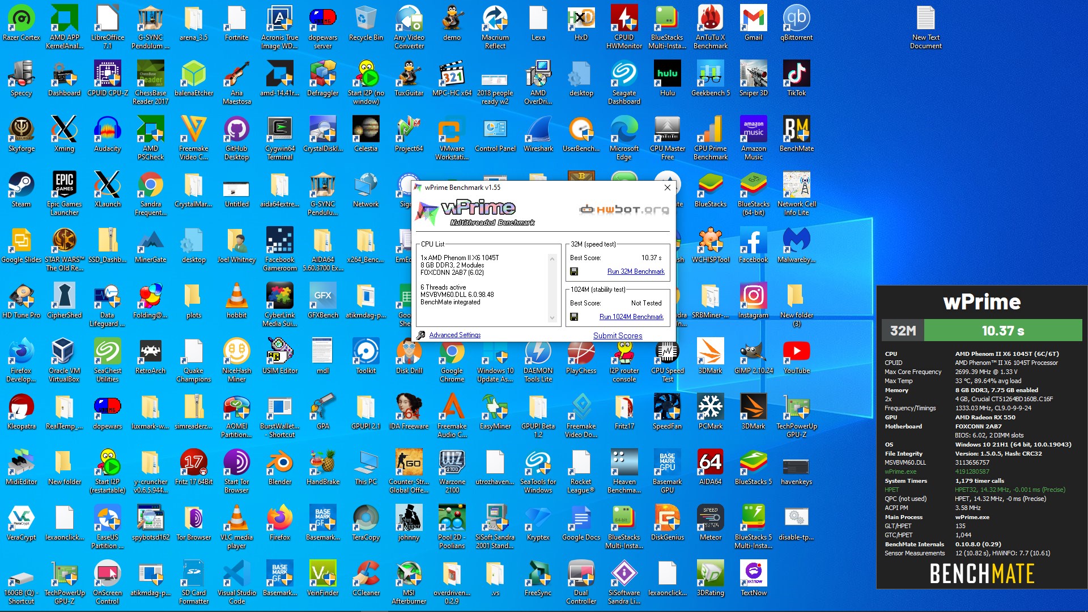
Task: Select the Visual Studio Code icon
Action: tap(237, 583)
